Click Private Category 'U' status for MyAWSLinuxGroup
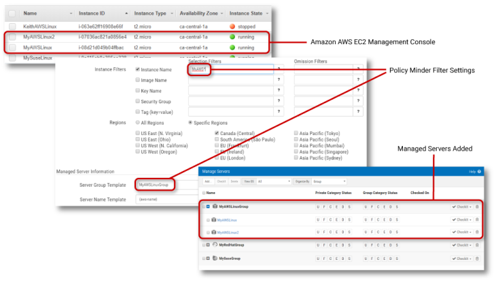The image size is (496, 283). pos(318,207)
